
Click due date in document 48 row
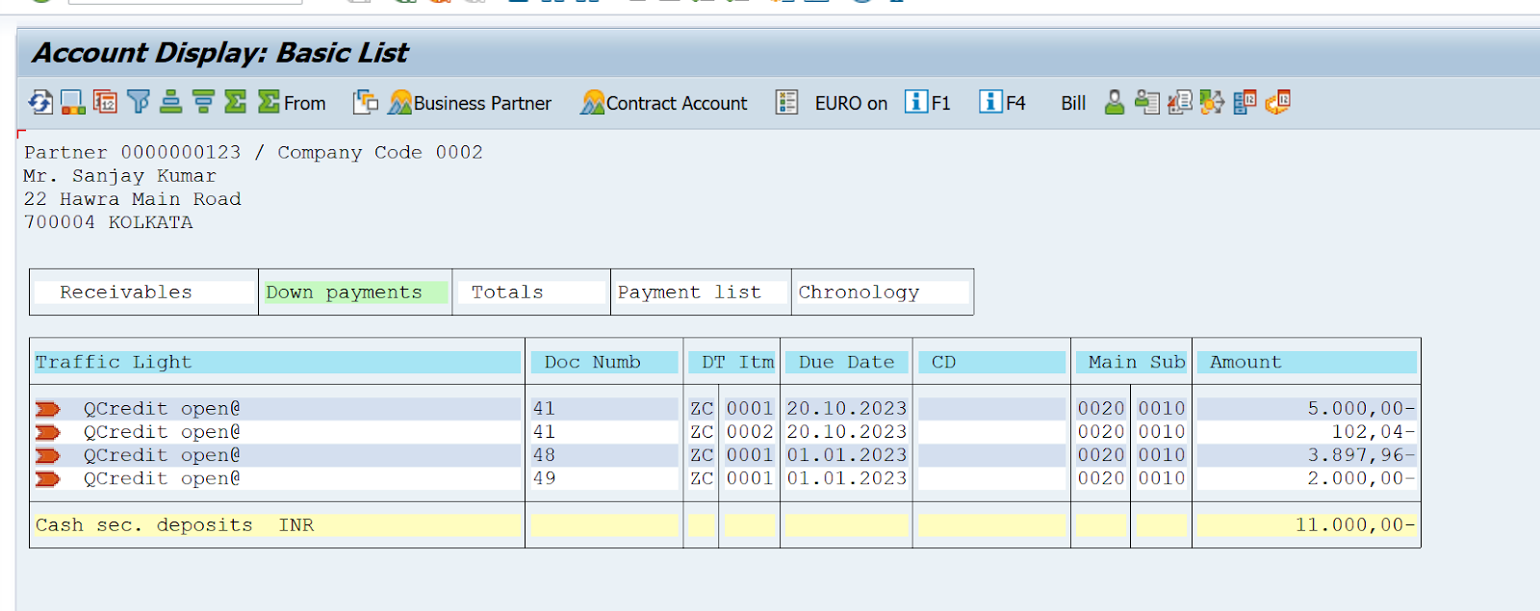(847, 455)
